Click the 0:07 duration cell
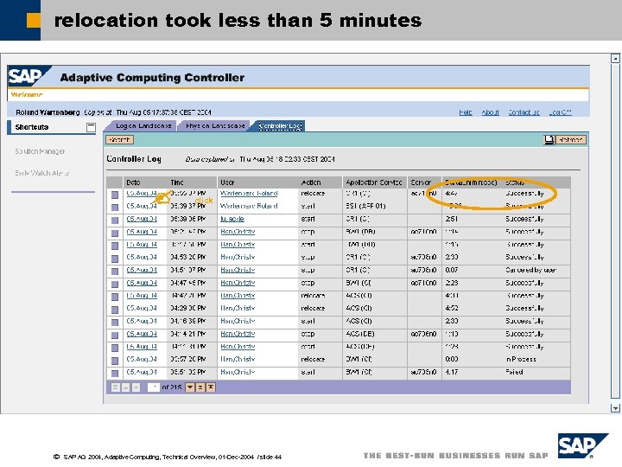 (452, 270)
